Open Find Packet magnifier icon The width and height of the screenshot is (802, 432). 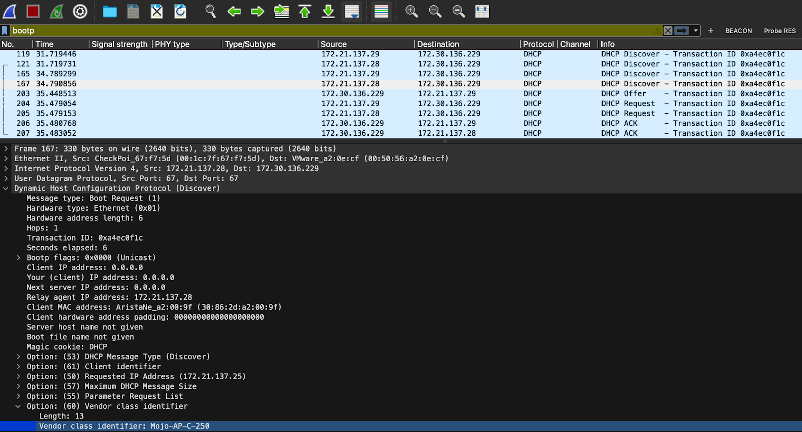click(211, 11)
